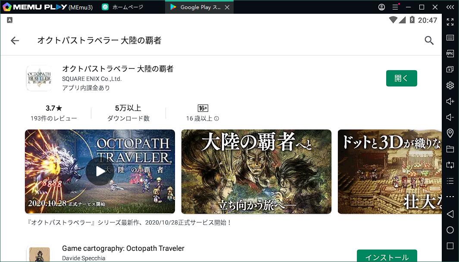The image size is (459, 262).
Task: Tap the Android home circle button
Action: (x=450, y=230)
